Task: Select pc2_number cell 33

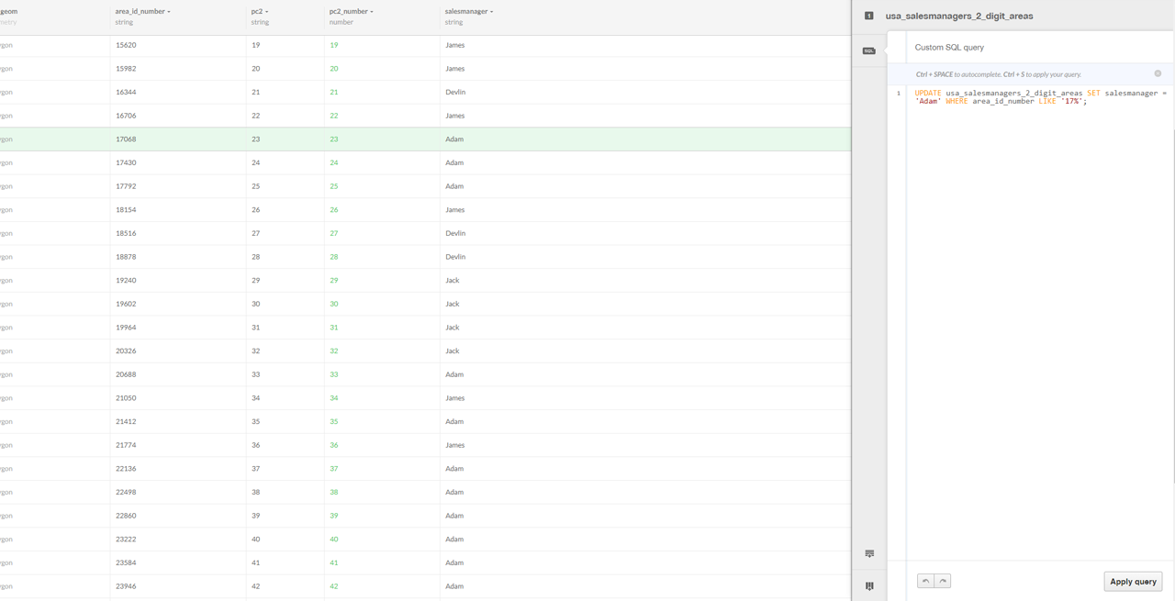Action: [x=334, y=374]
